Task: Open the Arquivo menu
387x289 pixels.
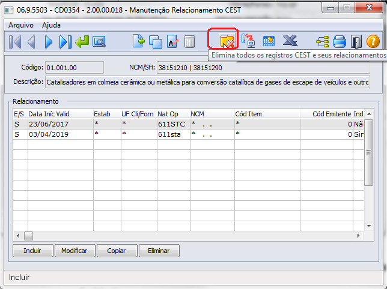Action: coord(21,25)
